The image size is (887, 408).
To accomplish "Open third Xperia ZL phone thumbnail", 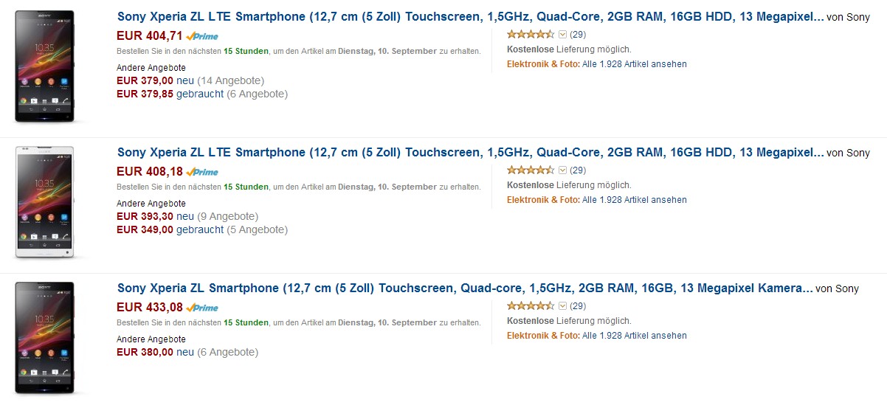I will pos(44,337).
